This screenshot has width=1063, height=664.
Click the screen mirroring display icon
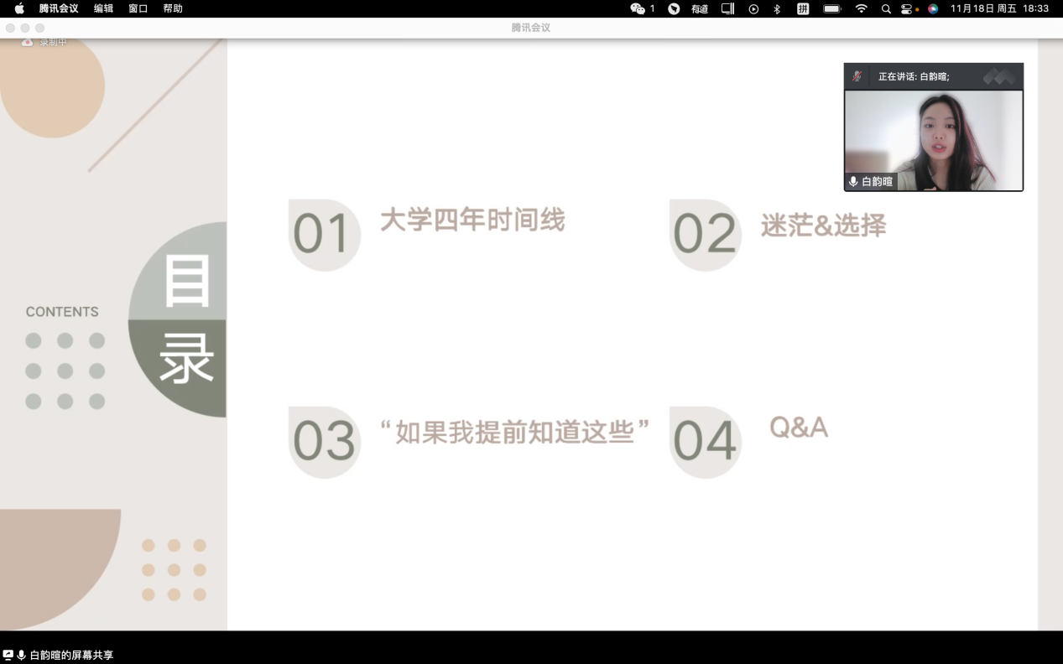pyautogui.click(x=727, y=8)
